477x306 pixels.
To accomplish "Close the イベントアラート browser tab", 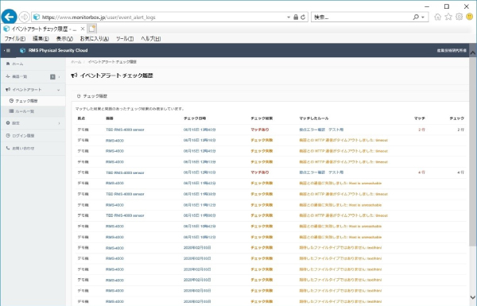I will (x=83, y=29).
